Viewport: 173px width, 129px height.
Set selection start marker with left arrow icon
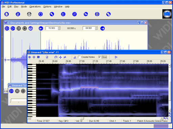tap(41, 28)
